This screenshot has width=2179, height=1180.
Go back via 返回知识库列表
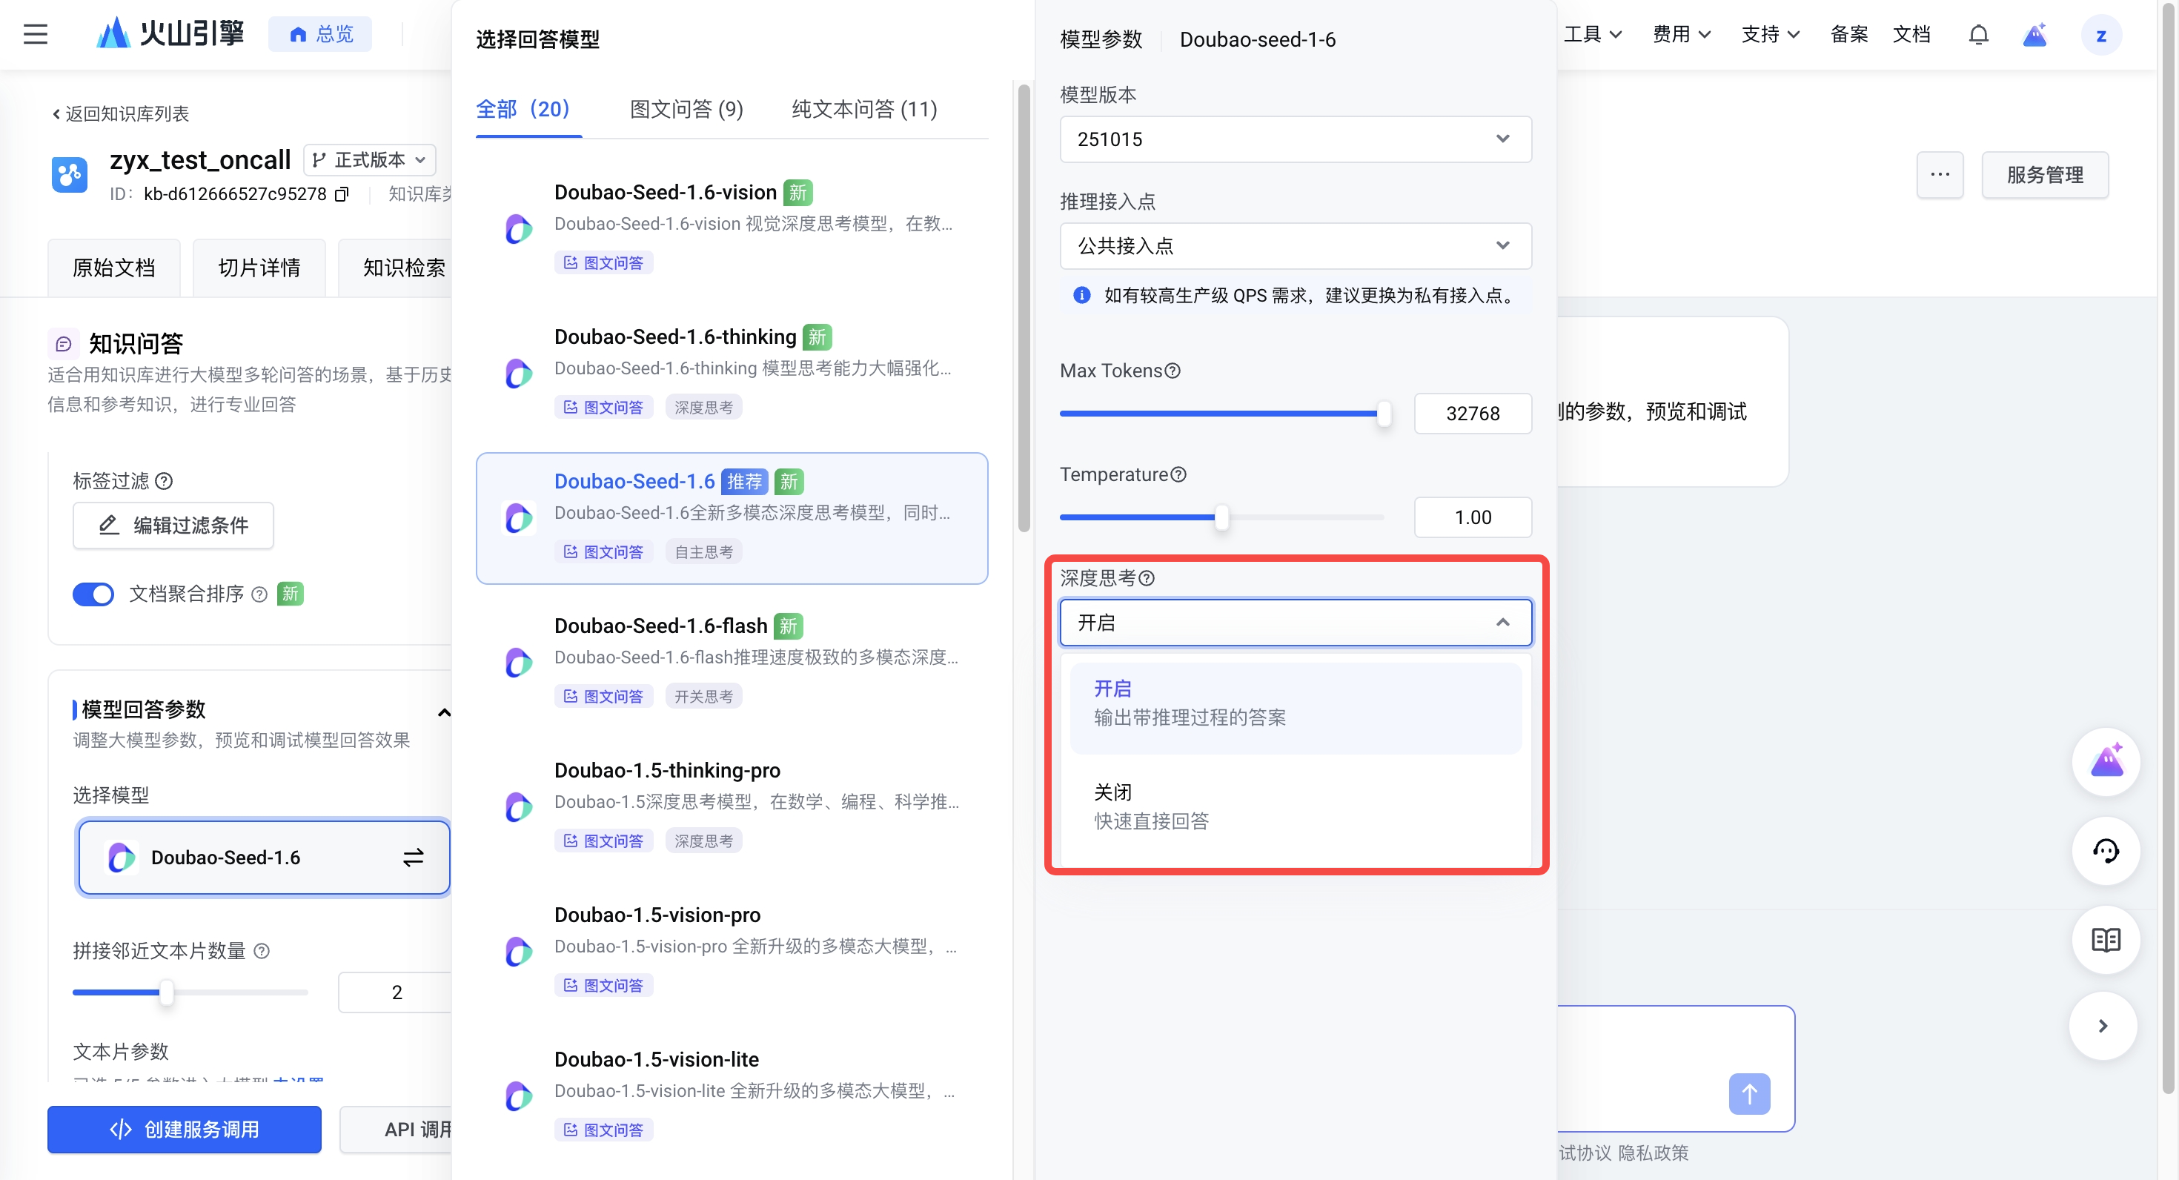pyautogui.click(x=120, y=114)
